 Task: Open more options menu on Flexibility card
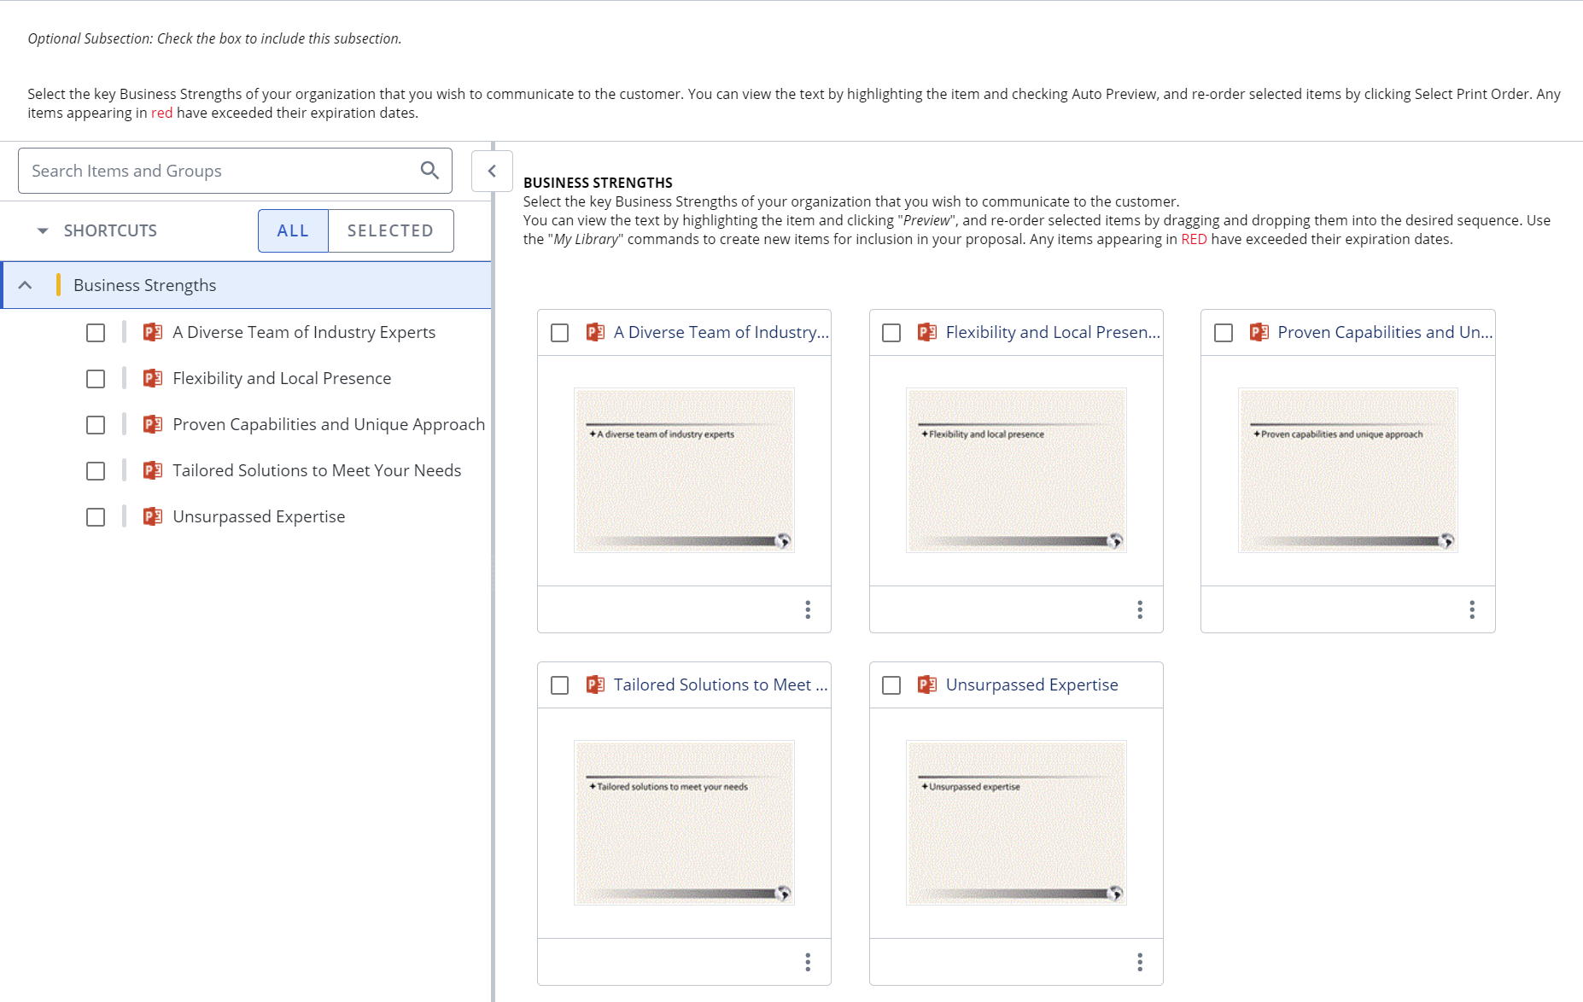click(1140, 609)
